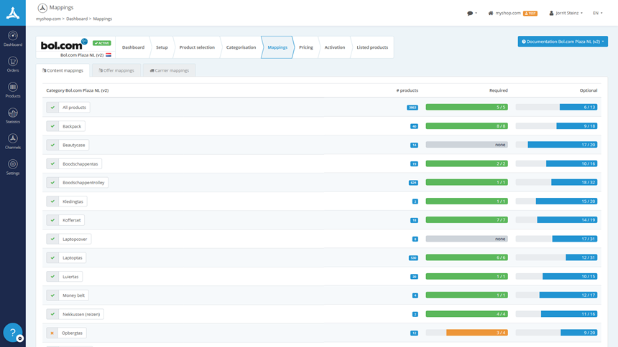This screenshot has height=347, width=618.
Task: Click the TEST badge next to myshop.com
Action: 530,14
